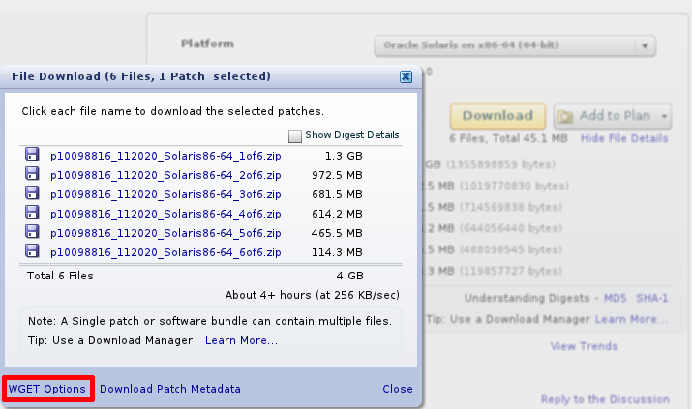Download p10098816_112020_Solaris86-64_3of6.zip

coord(165,194)
